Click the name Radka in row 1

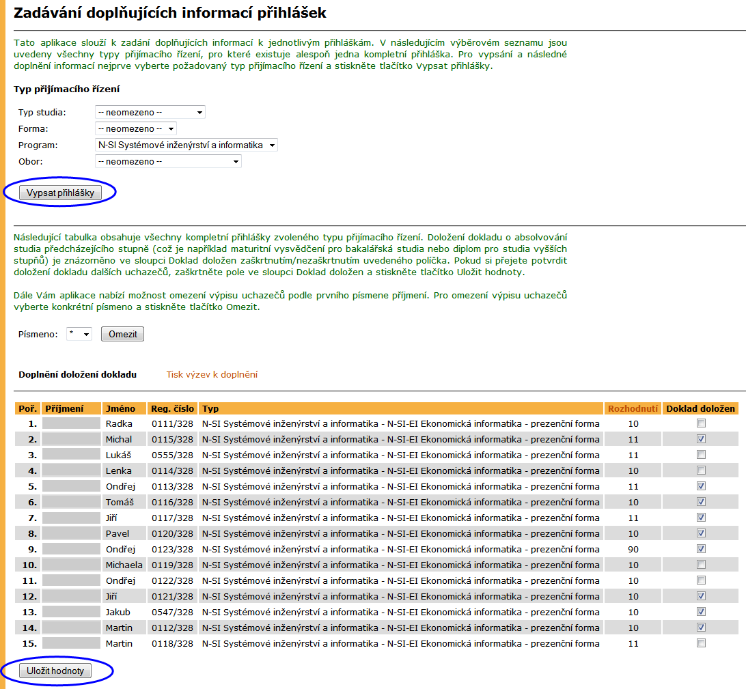(119, 423)
